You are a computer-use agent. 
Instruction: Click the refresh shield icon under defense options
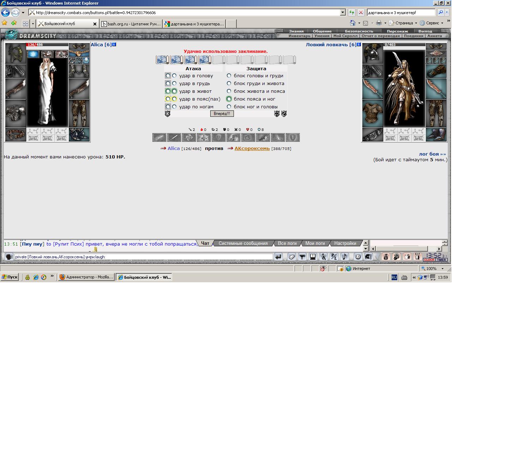pyautogui.click(x=284, y=114)
